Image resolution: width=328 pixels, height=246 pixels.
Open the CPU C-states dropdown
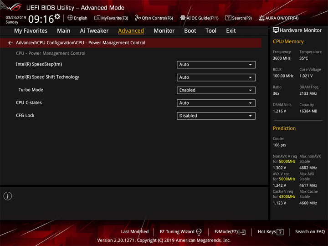point(216,103)
